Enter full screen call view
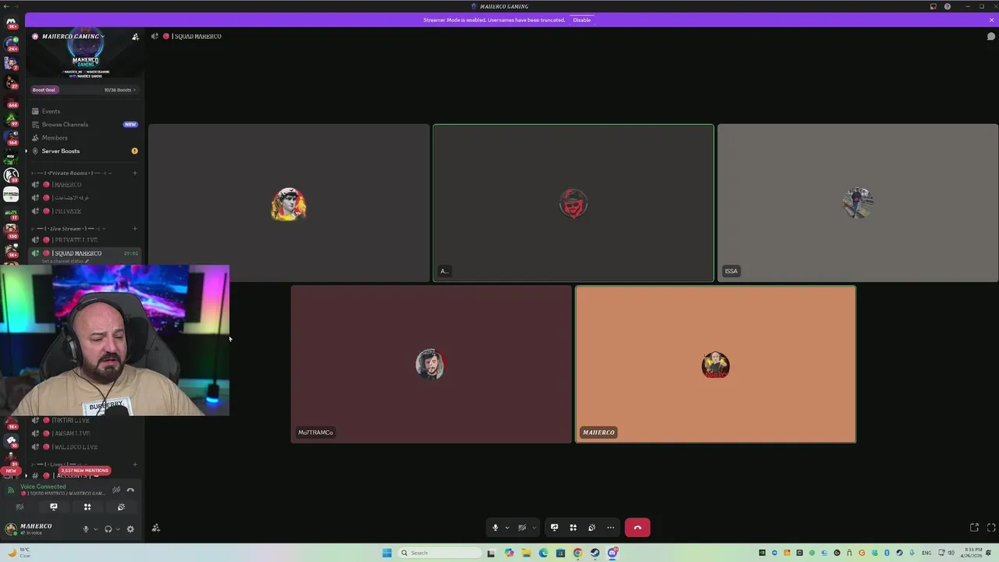Viewport: 999px width, 562px height. [x=991, y=528]
